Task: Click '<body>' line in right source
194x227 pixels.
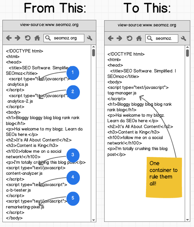Action: point(115,82)
